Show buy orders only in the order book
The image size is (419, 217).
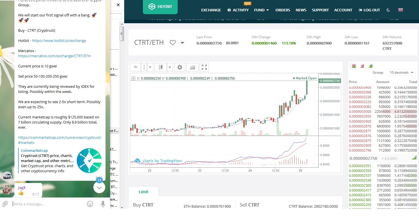[x=371, y=66]
